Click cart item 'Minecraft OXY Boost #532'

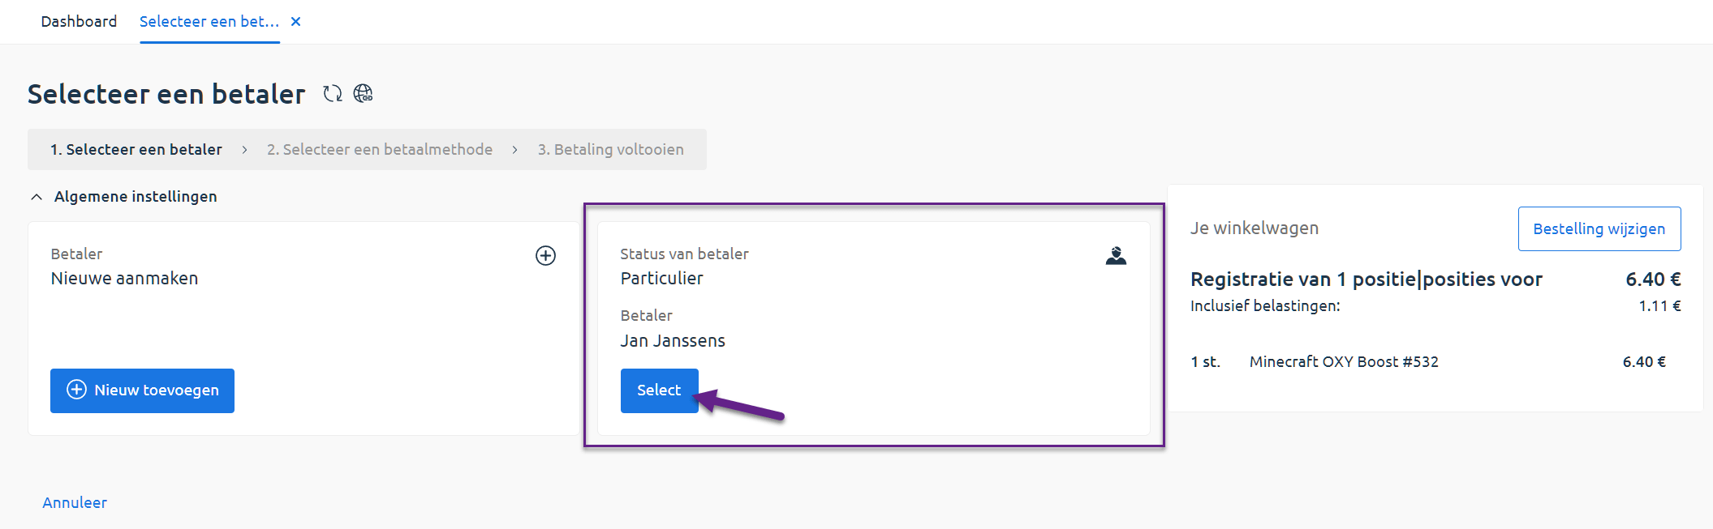tap(1344, 362)
